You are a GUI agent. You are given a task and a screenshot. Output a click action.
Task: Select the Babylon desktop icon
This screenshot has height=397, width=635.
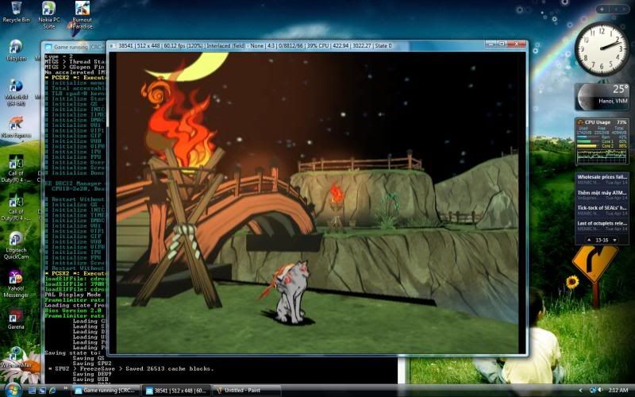coord(16,50)
